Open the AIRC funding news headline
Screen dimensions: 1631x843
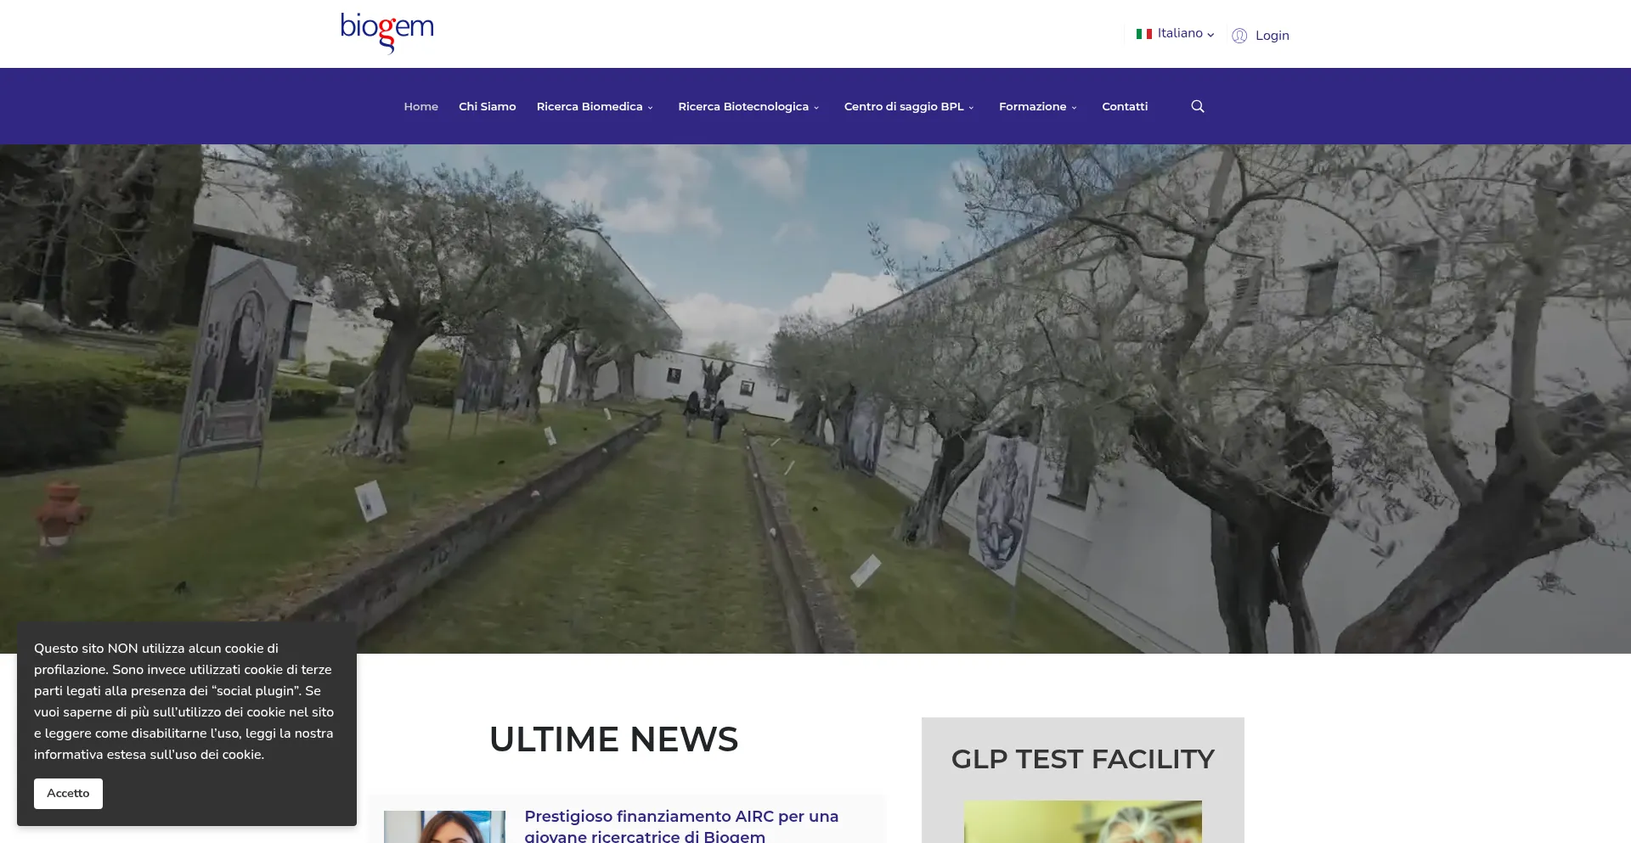coord(680,826)
